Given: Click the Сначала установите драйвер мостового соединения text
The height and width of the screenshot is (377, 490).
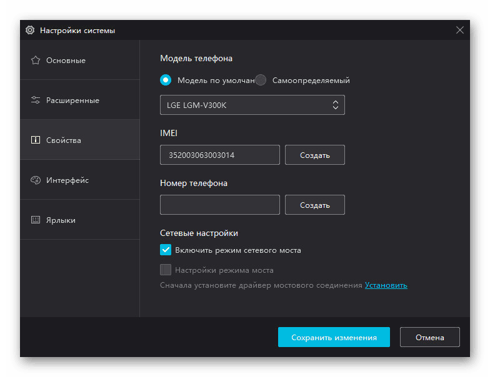Looking at the screenshot, I should click(x=261, y=285).
